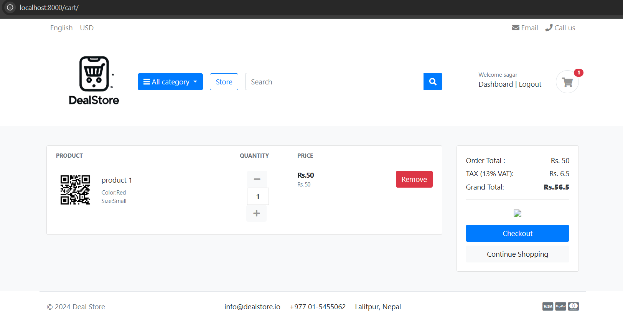
Task: Click the Email contact link
Action: pyautogui.click(x=525, y=28)
